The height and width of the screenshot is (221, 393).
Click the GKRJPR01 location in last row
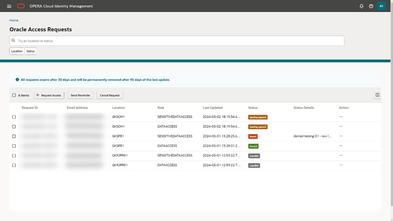120,165
